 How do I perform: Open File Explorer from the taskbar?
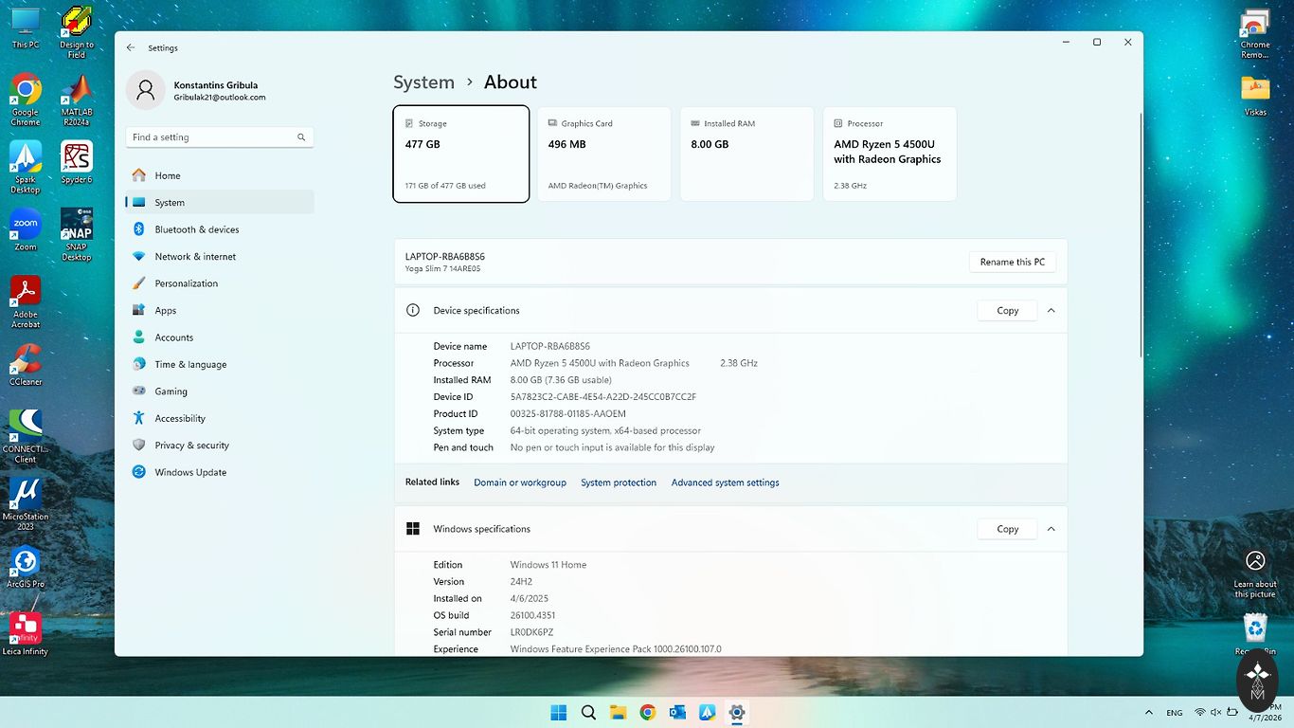[618, 713]
